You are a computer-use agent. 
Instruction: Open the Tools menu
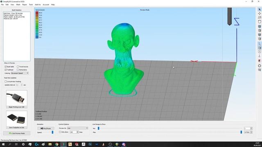point(31,4)
